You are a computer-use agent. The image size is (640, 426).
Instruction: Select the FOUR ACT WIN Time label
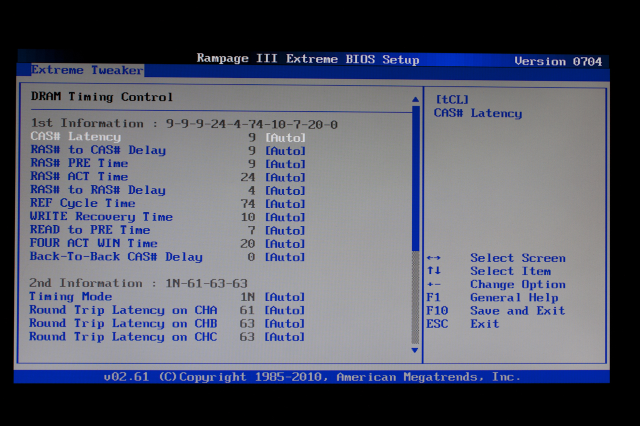(x=93, y=243)
